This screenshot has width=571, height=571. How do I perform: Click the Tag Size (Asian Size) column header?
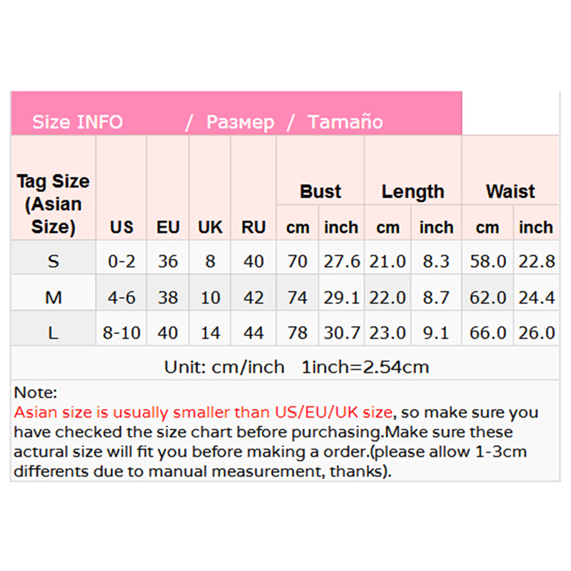click(x=54, y=204)
